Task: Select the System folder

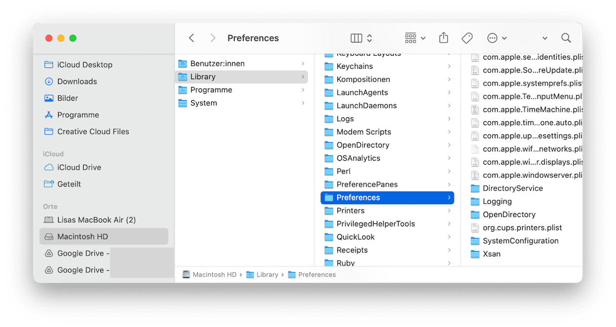Action: coord(241,103)
